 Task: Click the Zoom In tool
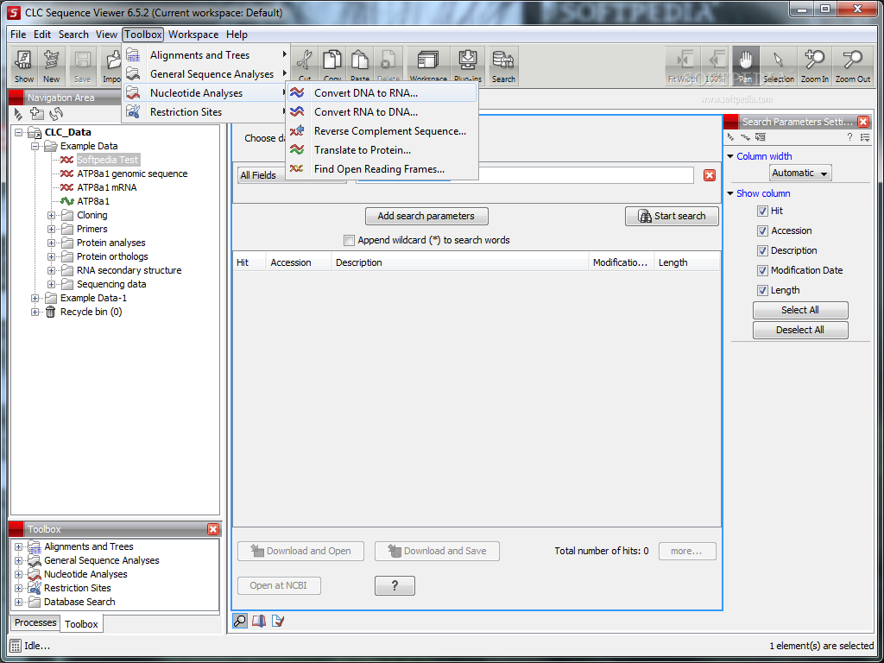[x=815, y=66]
